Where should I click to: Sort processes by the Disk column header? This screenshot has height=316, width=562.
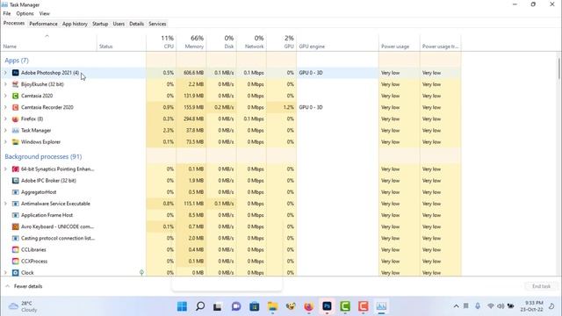tap(221, 42)
